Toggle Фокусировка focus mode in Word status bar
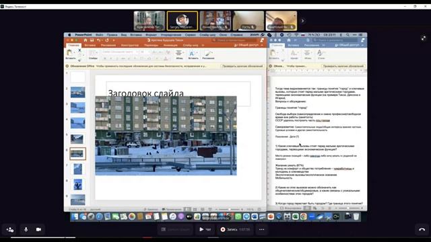 pos(291,208)
